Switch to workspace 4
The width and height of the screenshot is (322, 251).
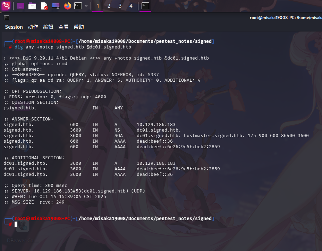(x=131, y=6)
